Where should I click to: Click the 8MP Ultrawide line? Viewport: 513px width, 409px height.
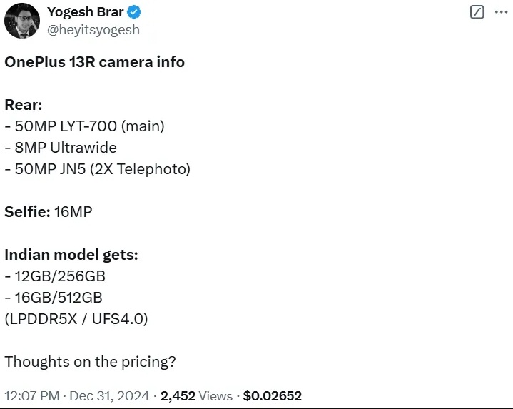click(61, 148)
